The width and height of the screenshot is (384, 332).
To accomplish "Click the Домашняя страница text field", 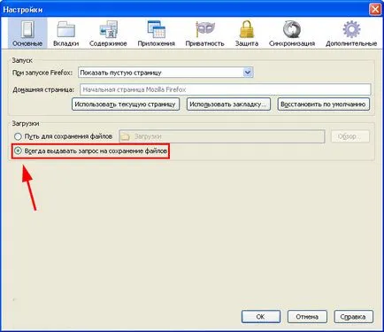I will pos(226,89).
